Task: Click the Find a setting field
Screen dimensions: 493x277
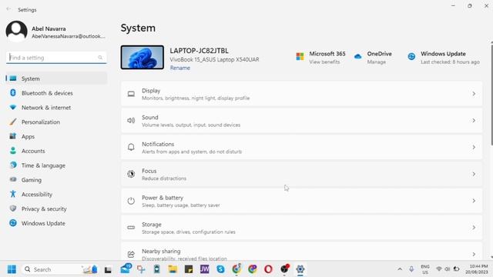Action: [x=56, y=58]
